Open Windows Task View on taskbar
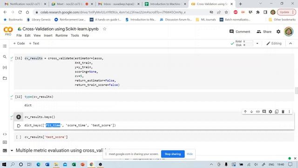 [x=29, y=164]
